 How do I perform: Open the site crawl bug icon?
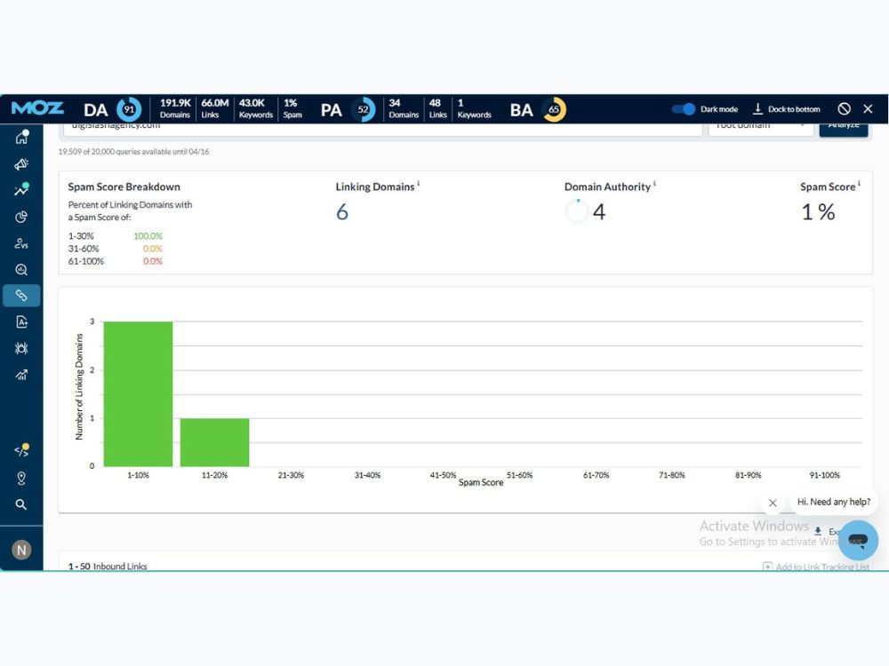point(21,348)
